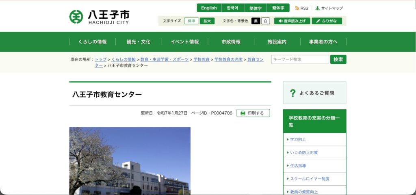This screenshot has width=416, height=195.
Task: Enable ふりがな furigana display
Action: coord(327,21)
